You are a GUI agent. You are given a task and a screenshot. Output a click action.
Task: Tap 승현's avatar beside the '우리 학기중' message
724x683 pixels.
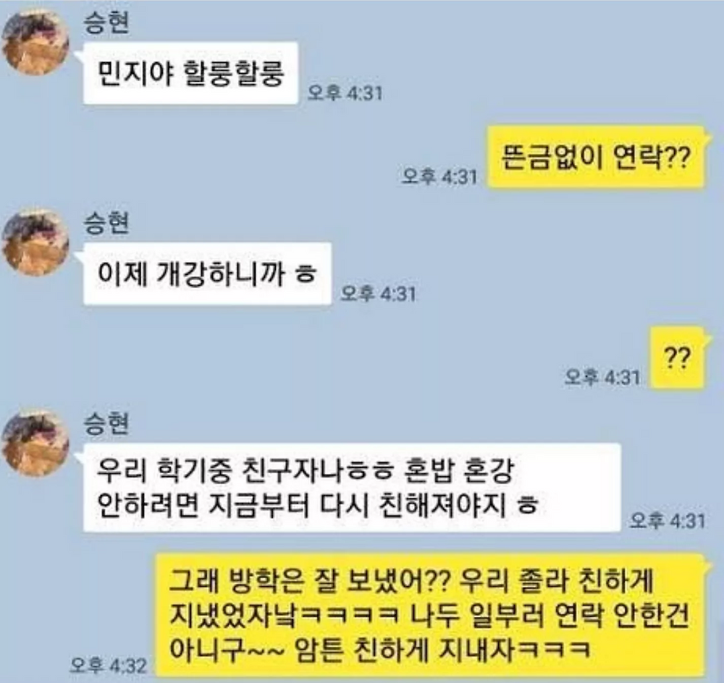point(35,443)
